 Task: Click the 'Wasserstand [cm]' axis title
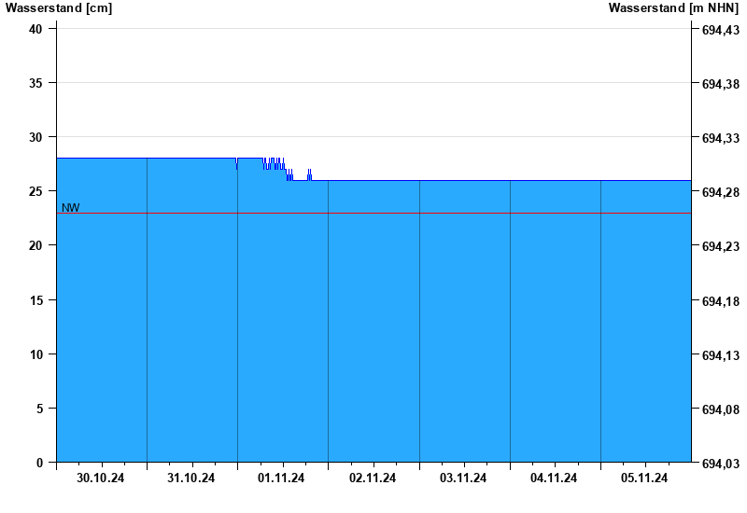[59, 8]
